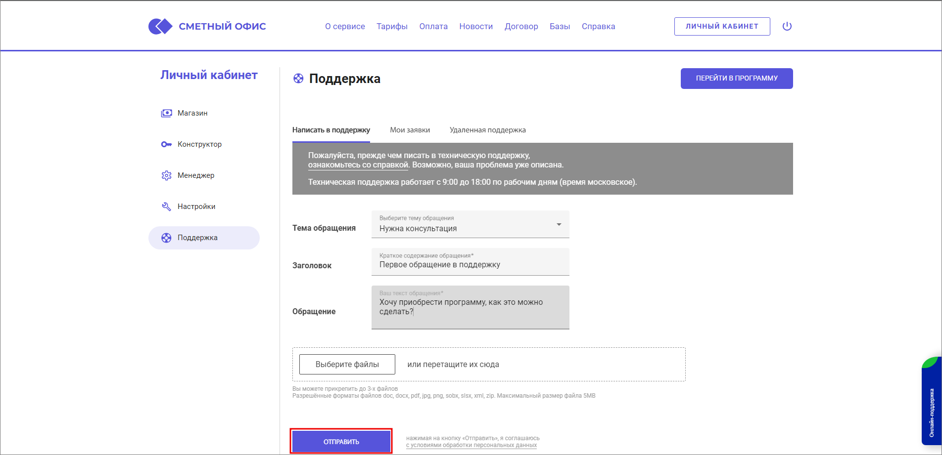Open the ознакомьтесь со справкой link
This screenshot has width=942, height=455.
[358, 165]
